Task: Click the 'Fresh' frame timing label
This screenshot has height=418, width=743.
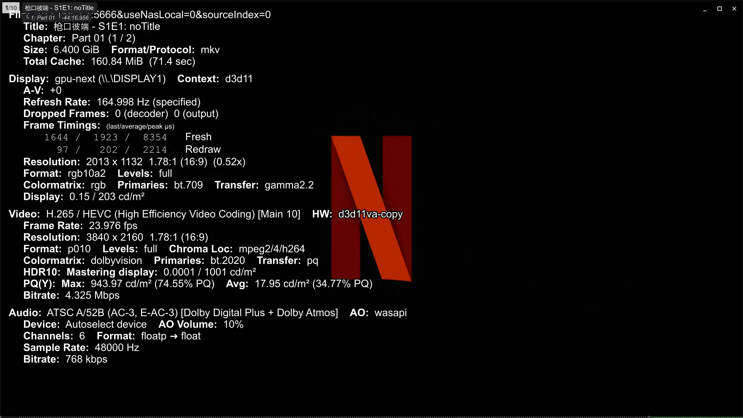Action: tap(198, 137)
